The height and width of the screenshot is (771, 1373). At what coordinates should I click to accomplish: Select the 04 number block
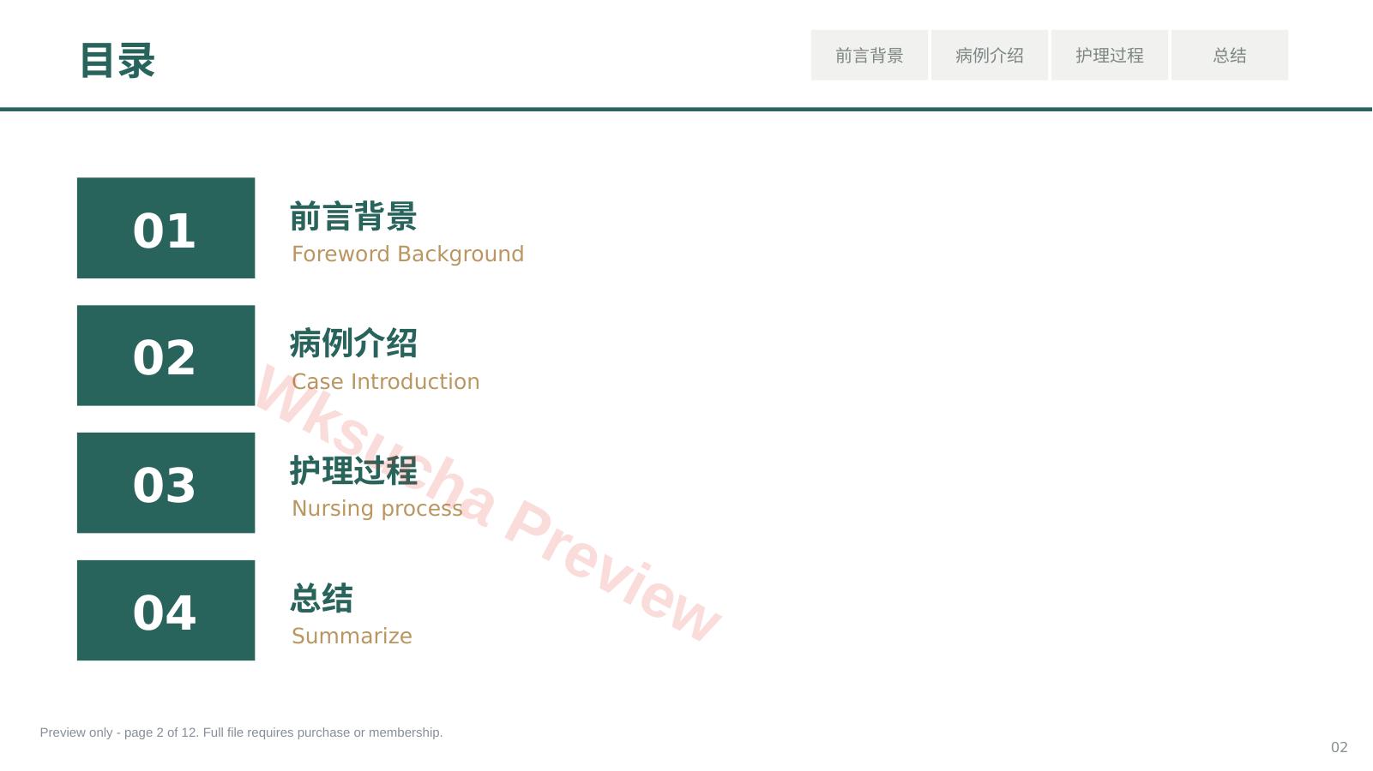[x=166, y=611]
